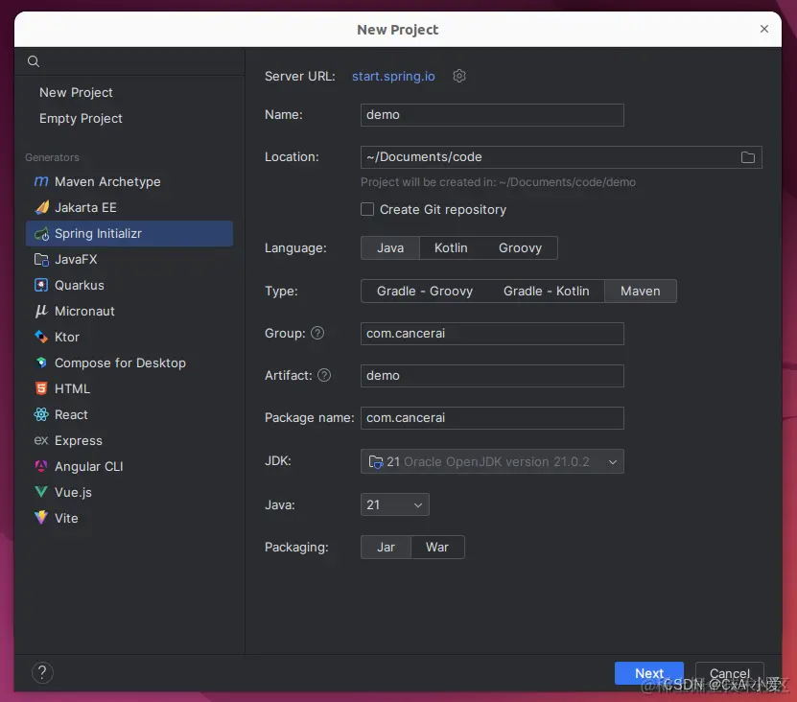Viewport: 797px width, 702px height.
Task: Click the Micronaut icon
Action: click(41, 311)
